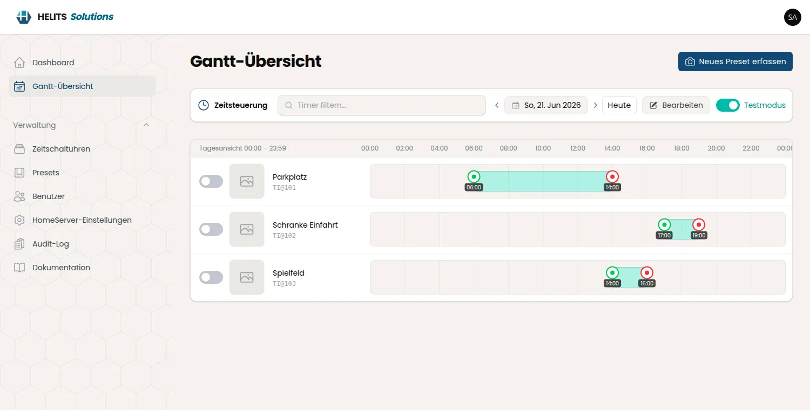Click the Audit-Log clipboard icon
Screen dimensions: 810x410
click(x=19, y=244)
